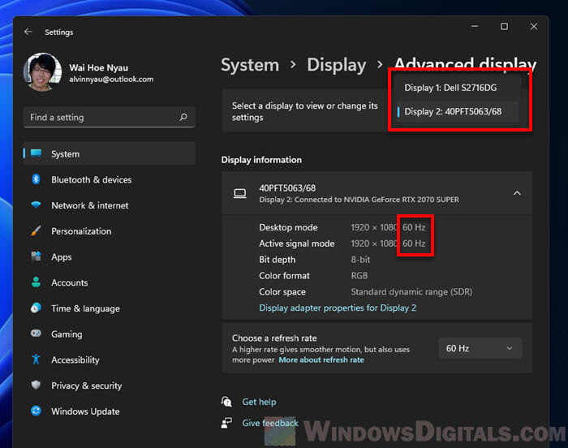Click the Network wifi icon in sidebar

pos(36,205)
